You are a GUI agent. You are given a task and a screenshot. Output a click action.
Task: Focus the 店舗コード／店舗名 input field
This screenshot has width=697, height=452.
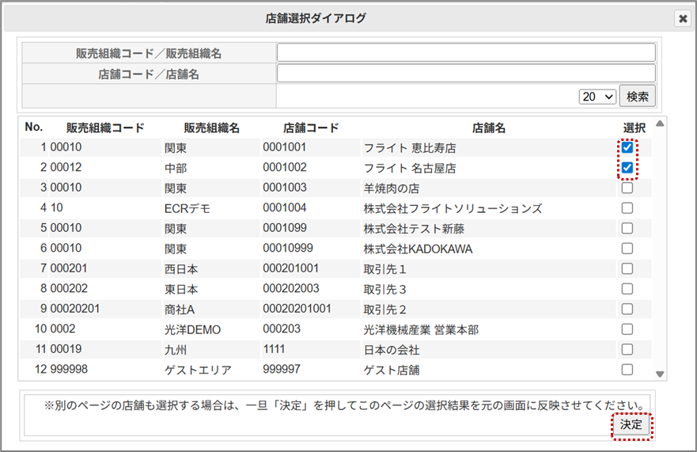click(466, 74)
